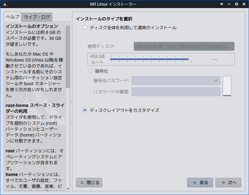Close the installer window from the title bar
This screenshot has width=249, height=195.
[x=244, y=4]
